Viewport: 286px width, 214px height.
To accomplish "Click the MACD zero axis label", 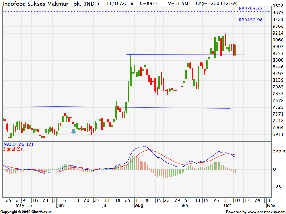I will [x=274, y=169].
